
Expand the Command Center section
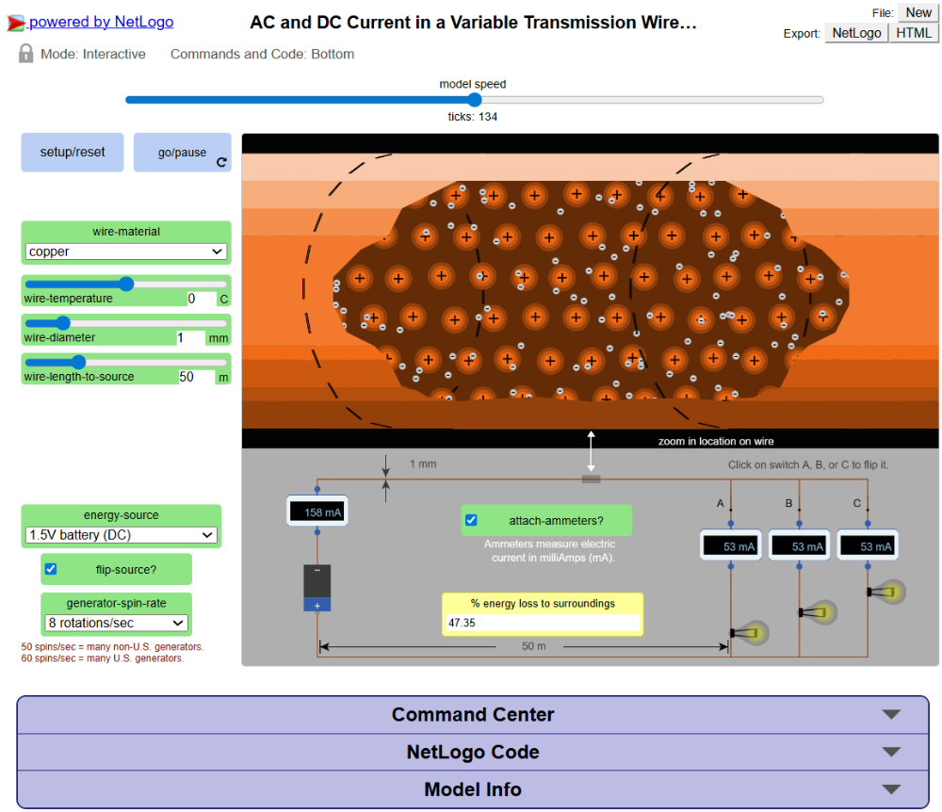tap(472, 715)
